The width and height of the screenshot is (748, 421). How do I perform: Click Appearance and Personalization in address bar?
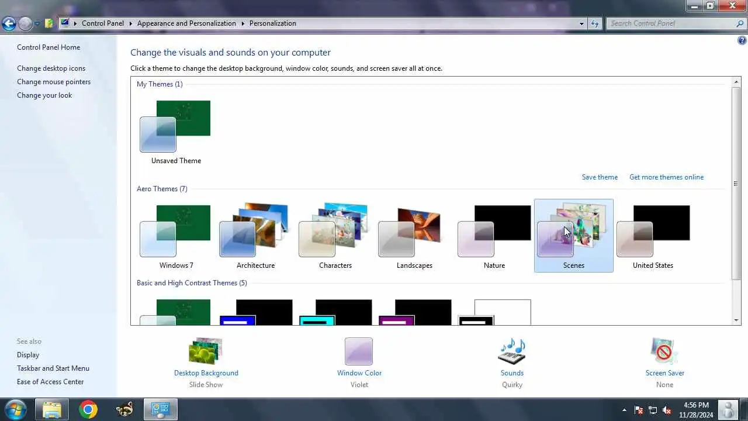pos(186,23)
